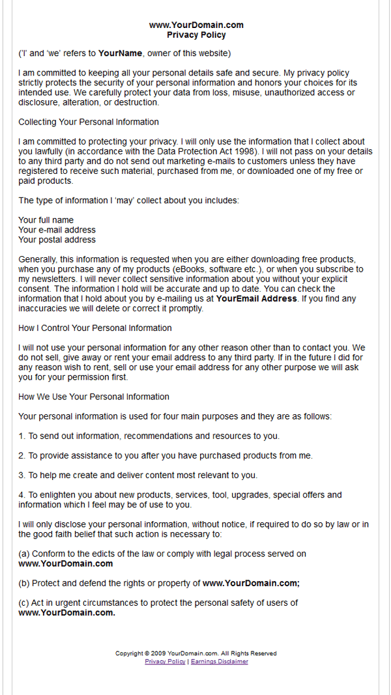
Task: Click list item 4 about new products
Action: click(180, 500)
